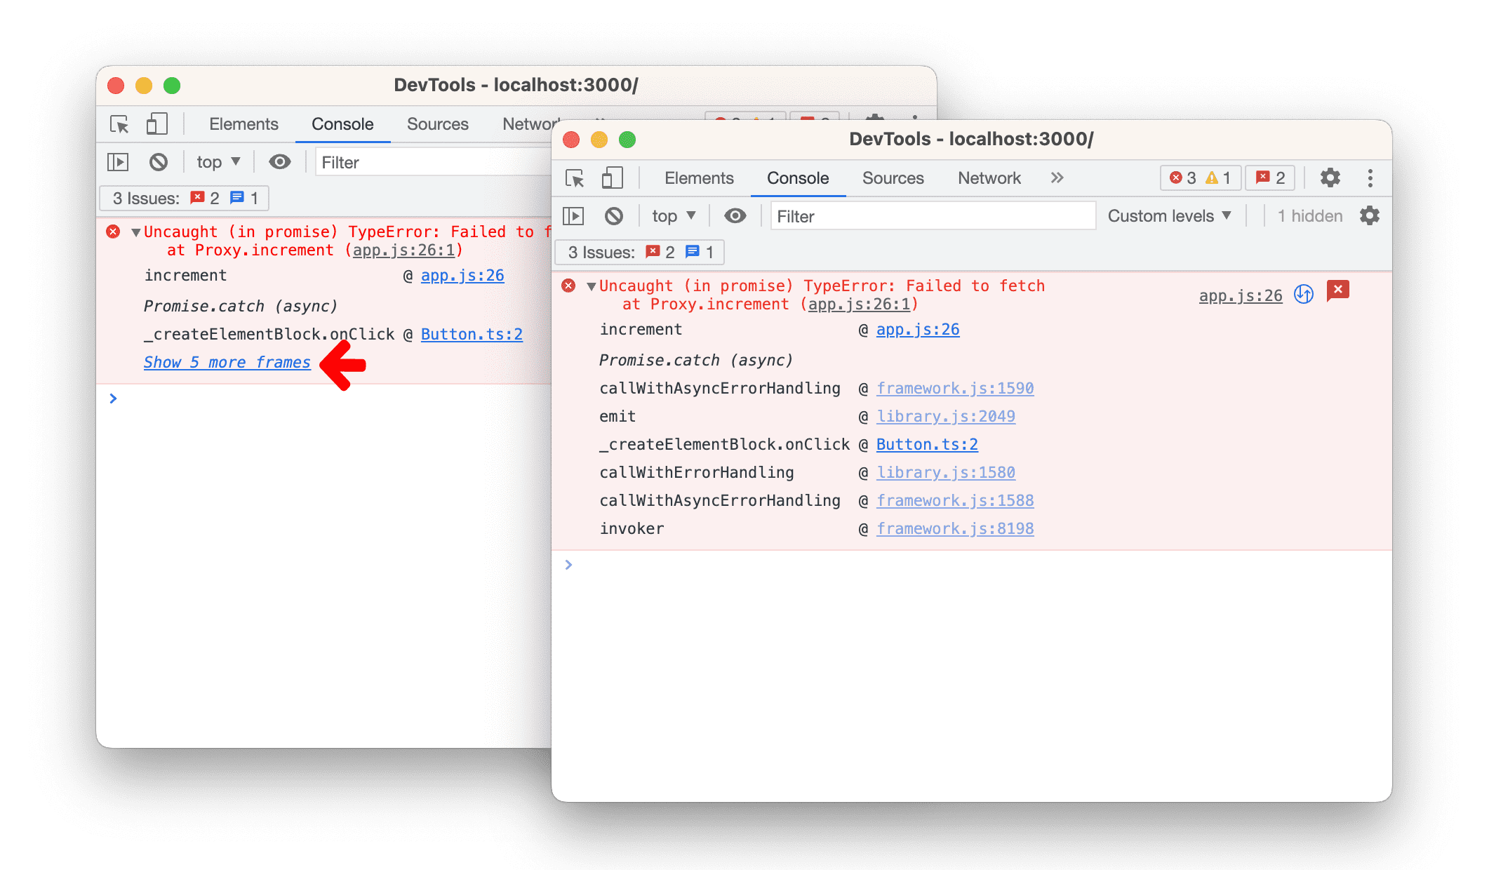Click the eye visibility icon in console

735,217
